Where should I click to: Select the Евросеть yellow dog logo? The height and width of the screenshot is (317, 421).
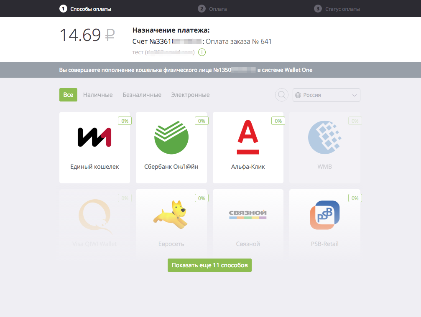coord(171,215)
